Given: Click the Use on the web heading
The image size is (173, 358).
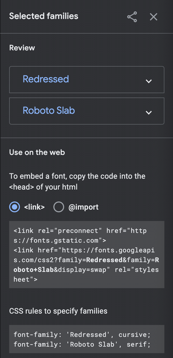Looking at the screenshot, I should tap(37, 152).
